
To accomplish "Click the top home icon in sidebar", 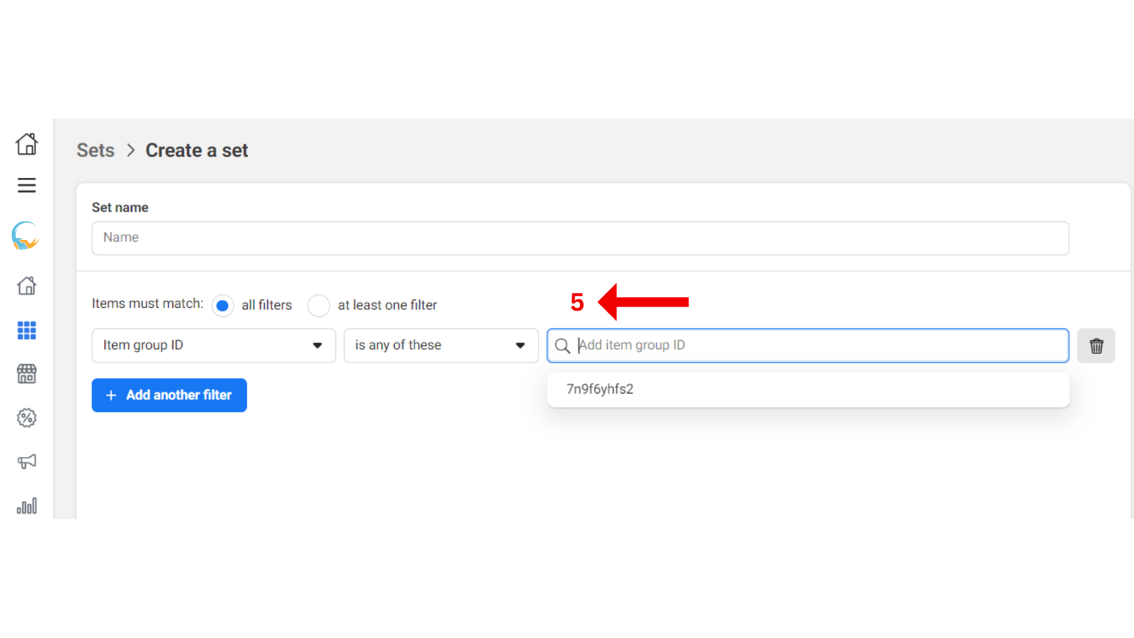I will [27, 144].
